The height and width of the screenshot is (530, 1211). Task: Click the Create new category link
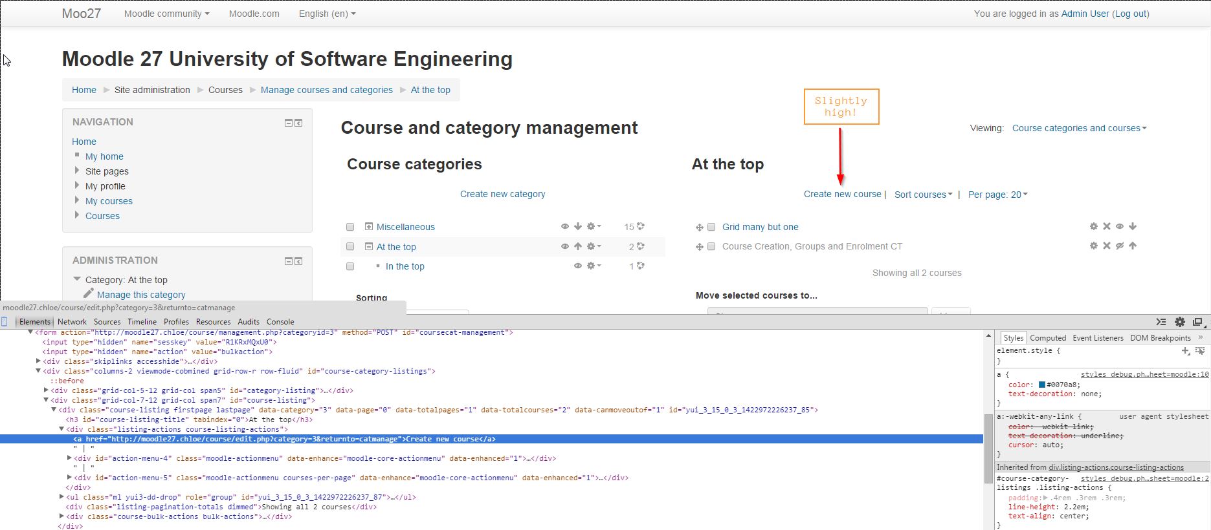(x=503, y=194)
